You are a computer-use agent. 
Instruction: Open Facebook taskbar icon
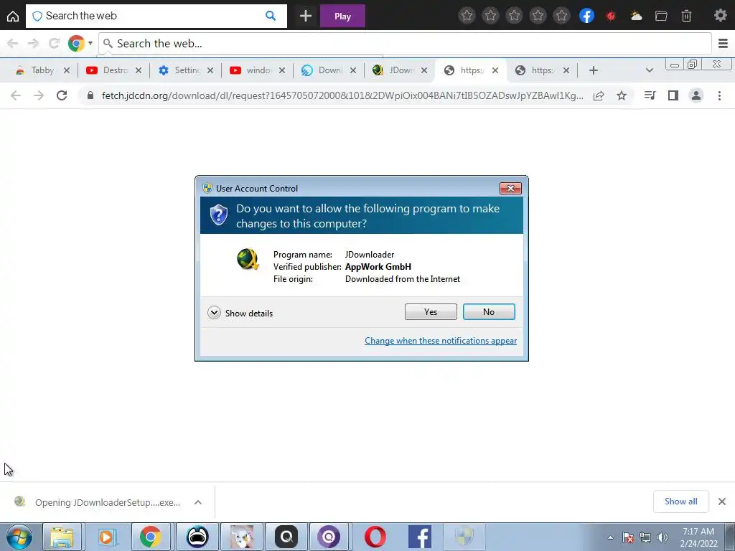click(419, 537)
